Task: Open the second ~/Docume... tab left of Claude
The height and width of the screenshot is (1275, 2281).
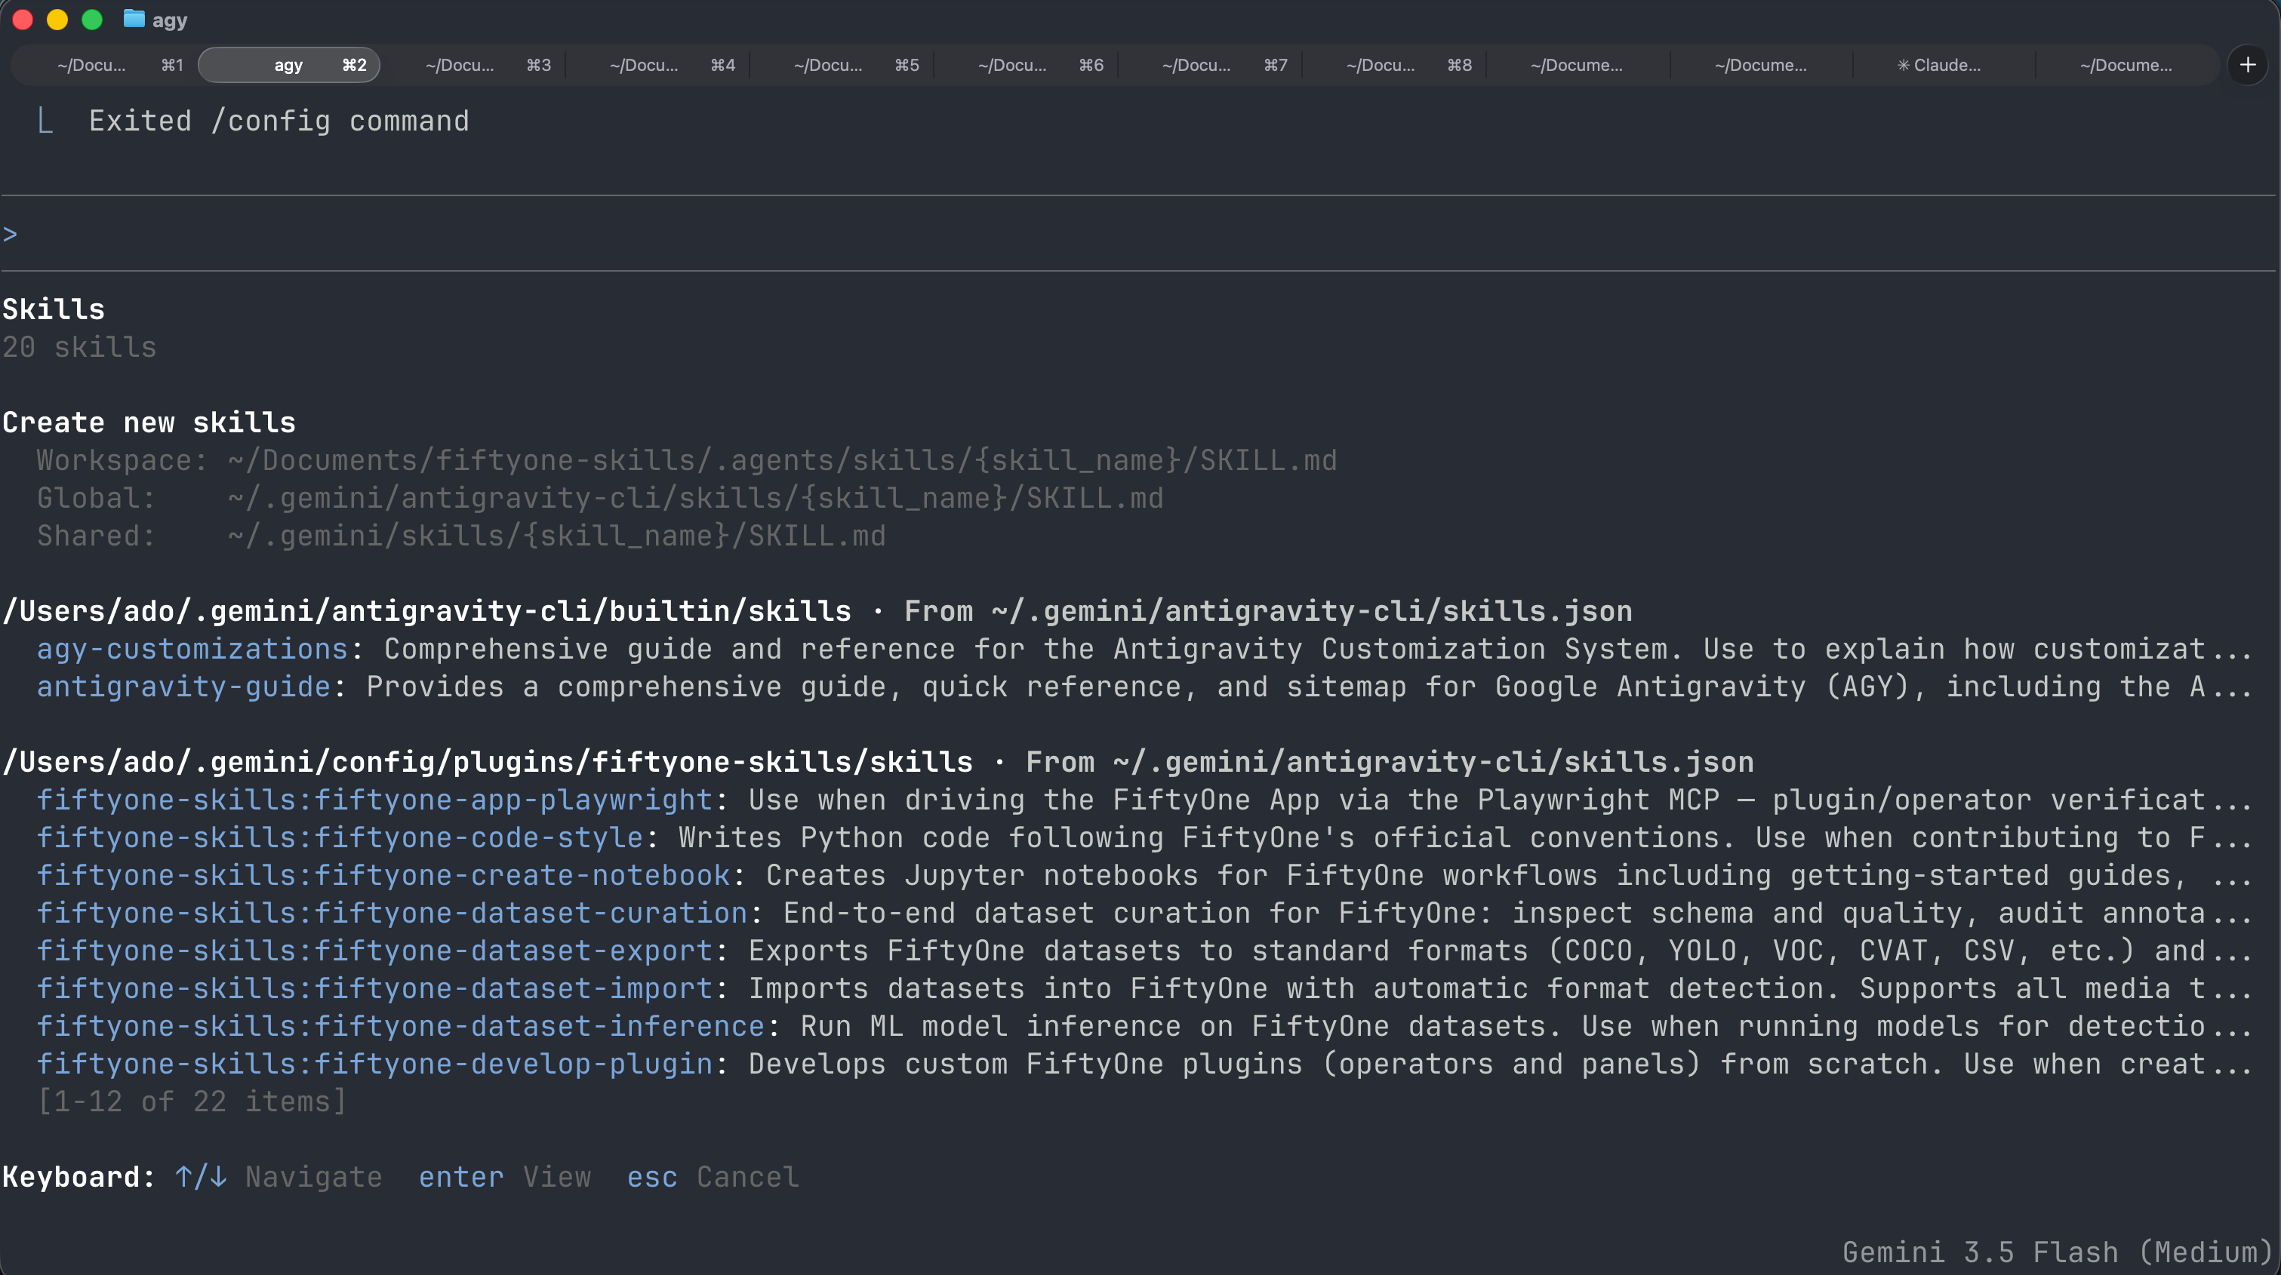Action: point(1760,65)
